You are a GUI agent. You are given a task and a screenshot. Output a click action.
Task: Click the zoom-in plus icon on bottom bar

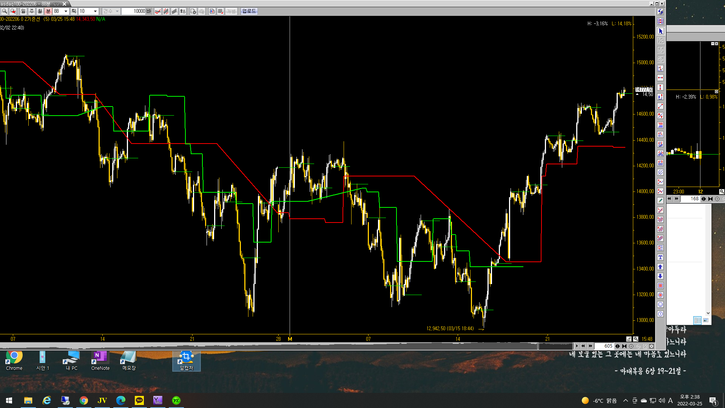point(631,346)
